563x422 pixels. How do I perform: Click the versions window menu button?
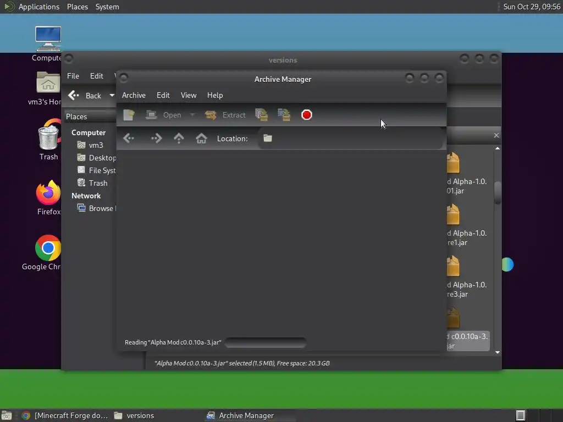tap(69, 58)
